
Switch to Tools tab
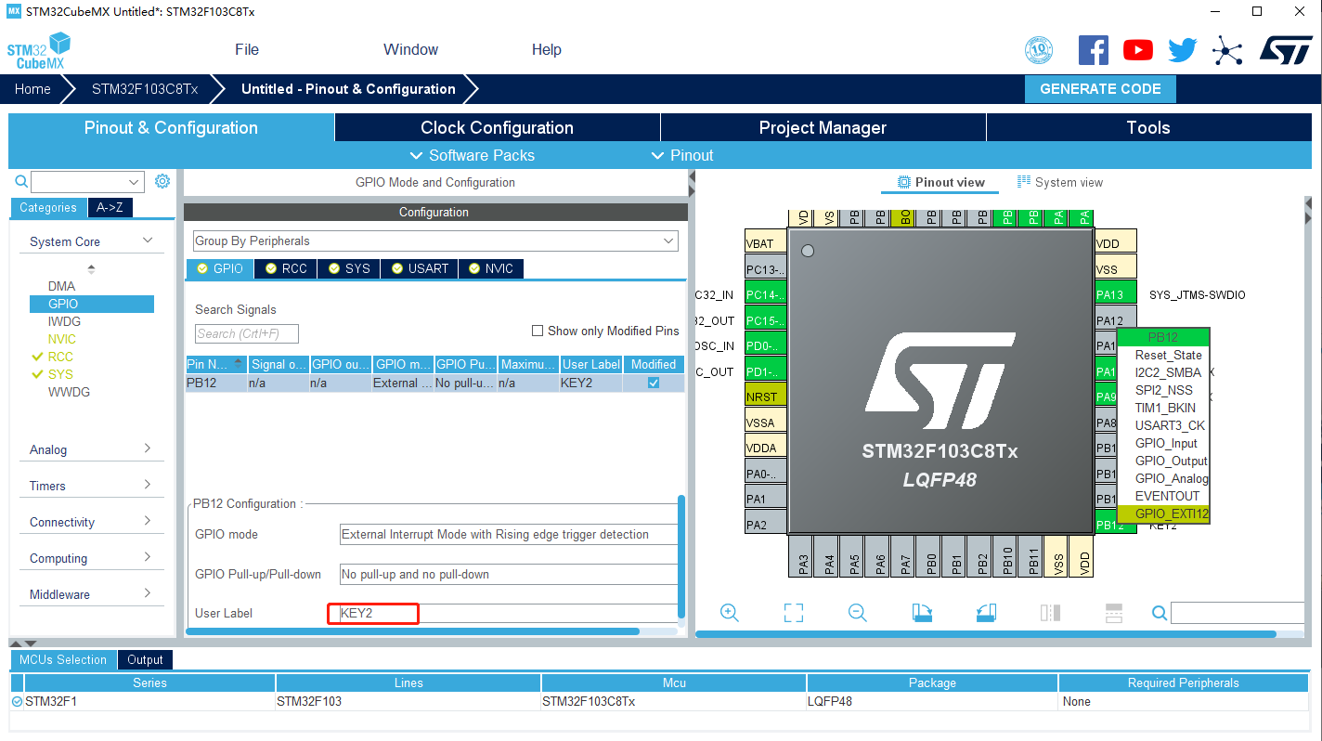1148,128
